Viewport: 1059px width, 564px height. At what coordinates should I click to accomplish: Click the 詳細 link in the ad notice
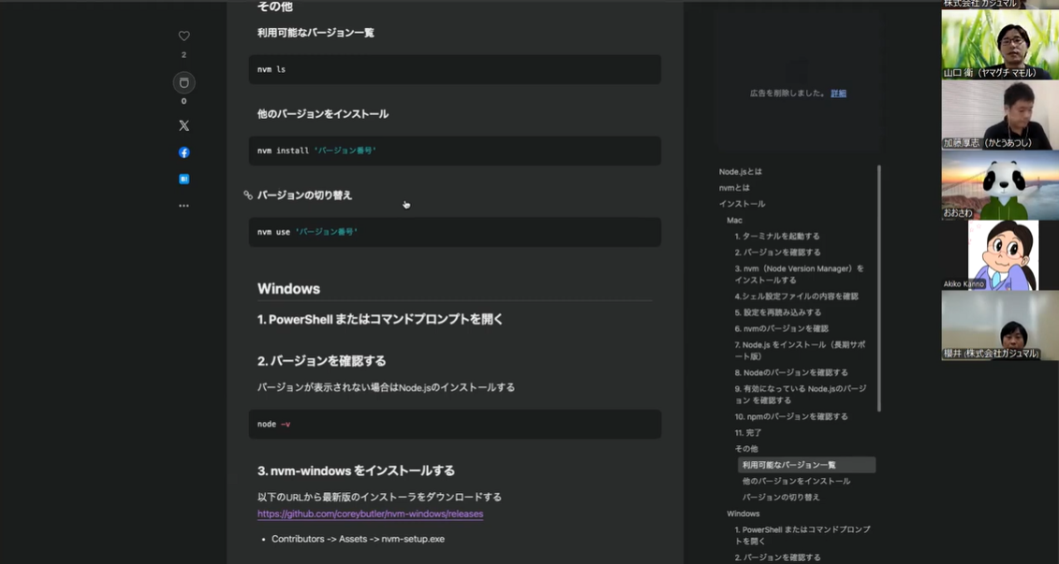pos(838,94)
